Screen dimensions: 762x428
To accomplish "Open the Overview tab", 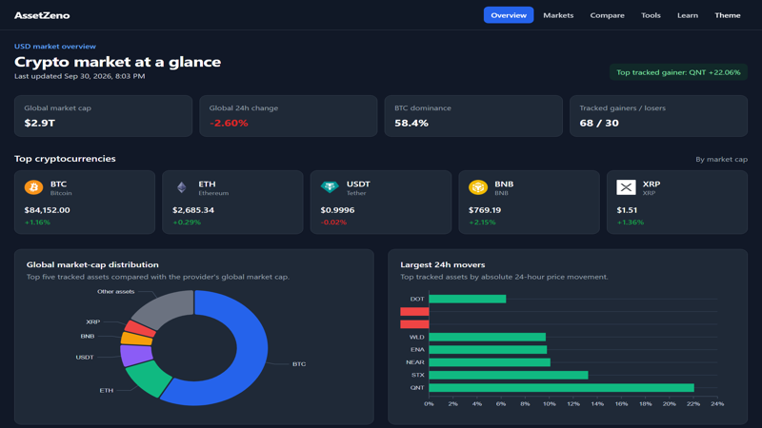I will [x=509, y=15].
